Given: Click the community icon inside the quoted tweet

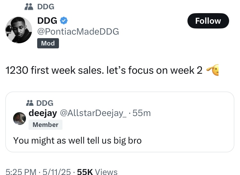Looking at the screenshot, I should (x=30, y=103).
